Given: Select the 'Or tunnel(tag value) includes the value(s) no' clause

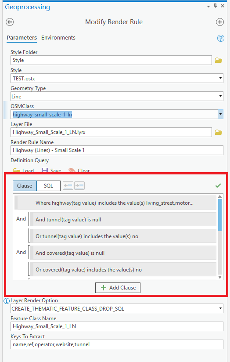Looking at the screenshot, I should pos(123,236).
